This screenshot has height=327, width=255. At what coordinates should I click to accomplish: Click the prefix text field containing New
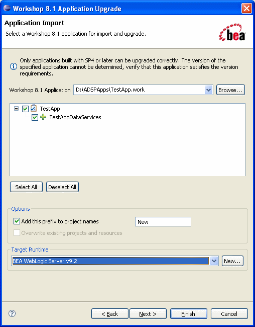[x=163, y=221]
